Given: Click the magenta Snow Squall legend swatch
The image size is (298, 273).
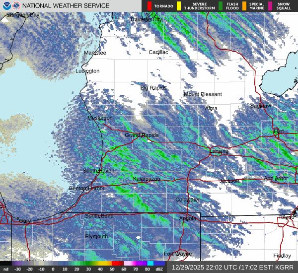Looking at the screenshot, I should (x=270, y=6).
